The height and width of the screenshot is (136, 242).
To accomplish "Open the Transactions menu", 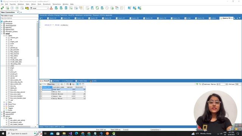I will point(57,4).
